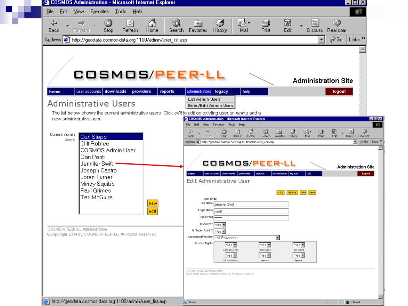Open History icon in main browser toolbar
408x306 pixels.
pyautogui.click(x=220, y=26)
